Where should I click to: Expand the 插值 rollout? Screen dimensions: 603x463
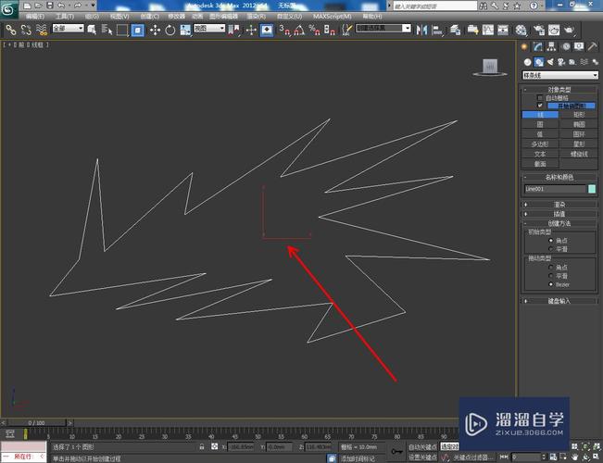[559, 214]
